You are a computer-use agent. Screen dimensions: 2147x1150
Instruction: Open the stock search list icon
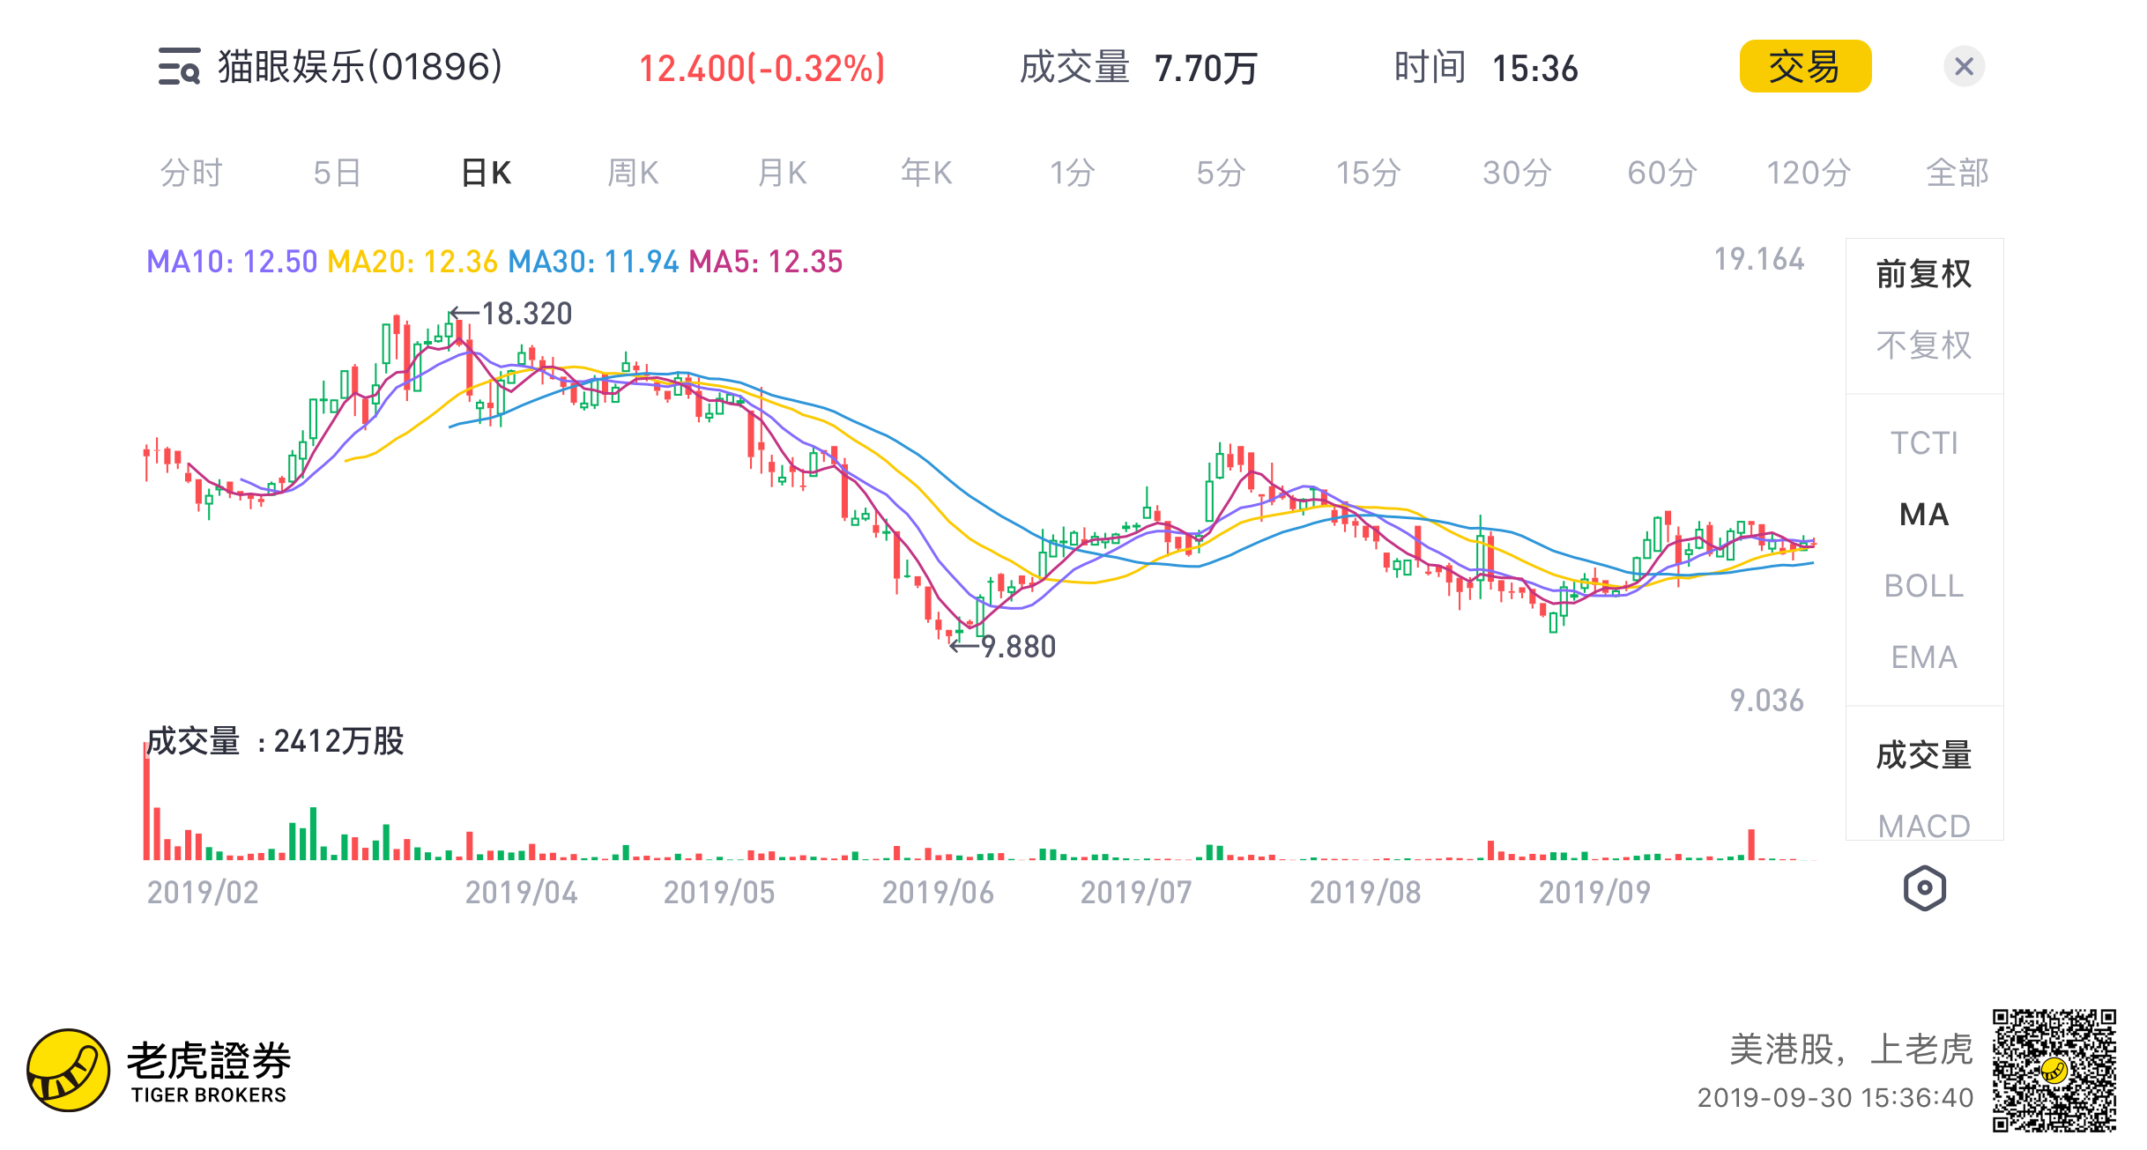pyautogui.click(x=179, y=67)
